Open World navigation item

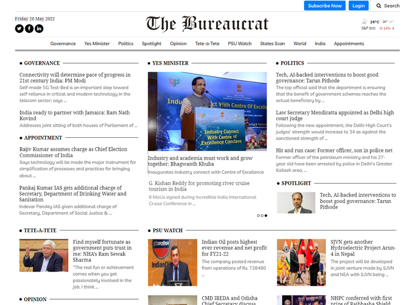[x=300, y=43]
